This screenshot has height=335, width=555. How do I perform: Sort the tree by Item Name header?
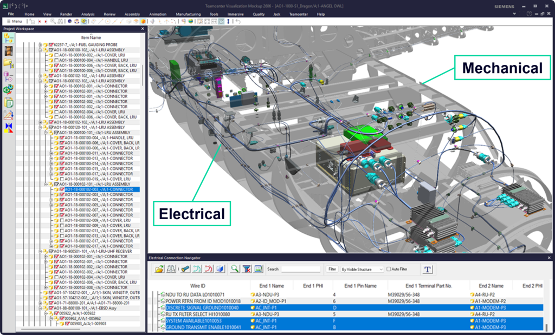click(91, 37)
